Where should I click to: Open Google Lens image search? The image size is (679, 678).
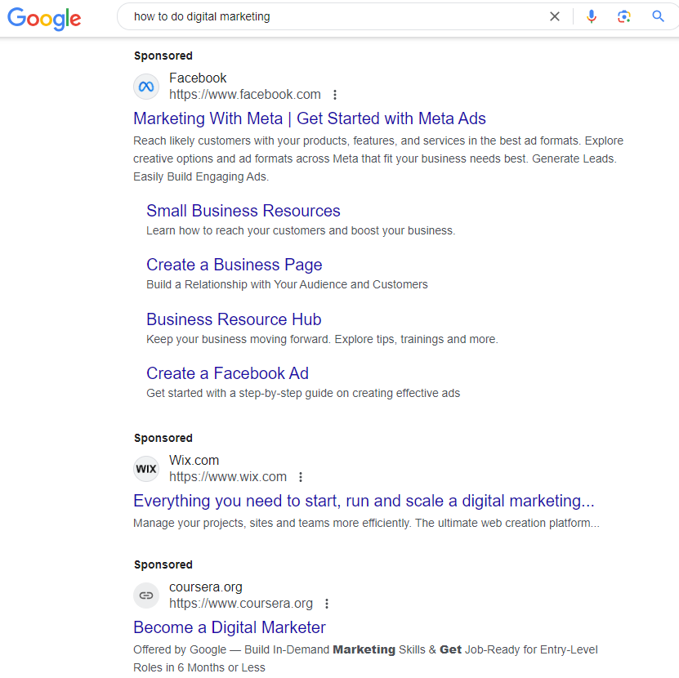(x=624, y=16)
